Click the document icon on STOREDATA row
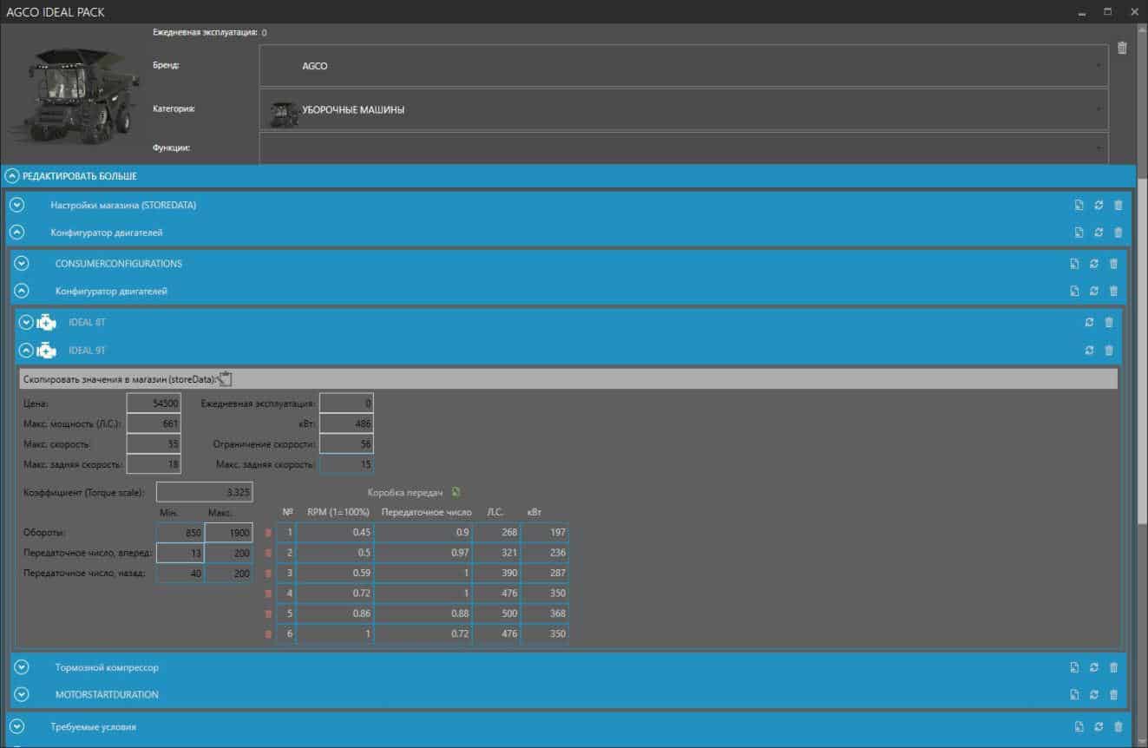This screenshot has height=748, width=1148. pos(1079,206)
